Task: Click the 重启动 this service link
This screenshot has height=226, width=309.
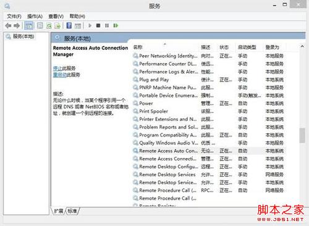Action: (59, 75)
